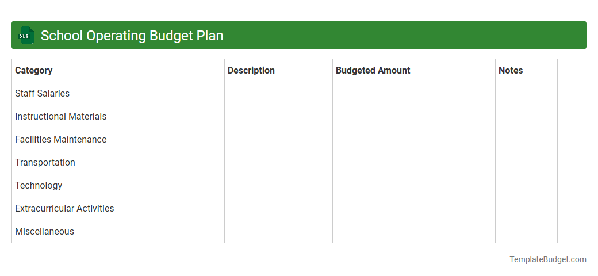Image resolution: width=598 pixels, height=276 pixels.
Task: Click the XLS file icon in header
Action: point(25,35)
